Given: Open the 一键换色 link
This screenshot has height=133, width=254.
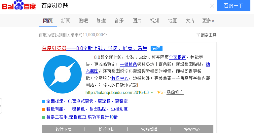Looking at the screenshot, I should click(128, 65).
